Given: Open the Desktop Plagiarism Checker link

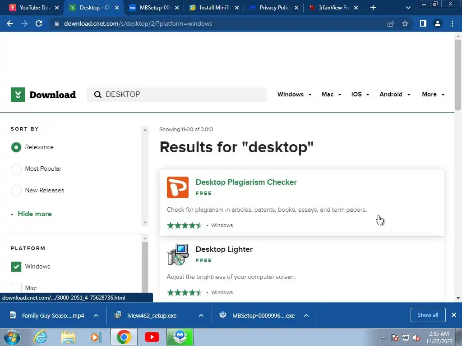Looking at the screenshot, I should pos(246,182).
